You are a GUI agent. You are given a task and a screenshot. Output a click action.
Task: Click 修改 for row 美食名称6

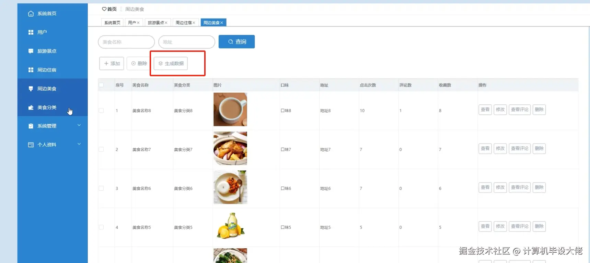coord(500,187)
